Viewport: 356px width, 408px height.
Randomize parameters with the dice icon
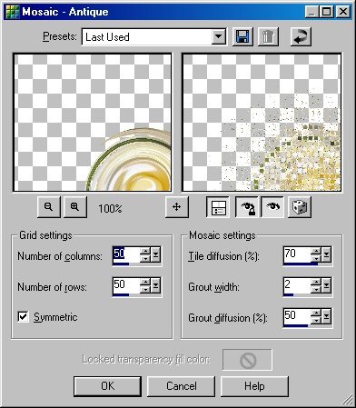[300, 207]
